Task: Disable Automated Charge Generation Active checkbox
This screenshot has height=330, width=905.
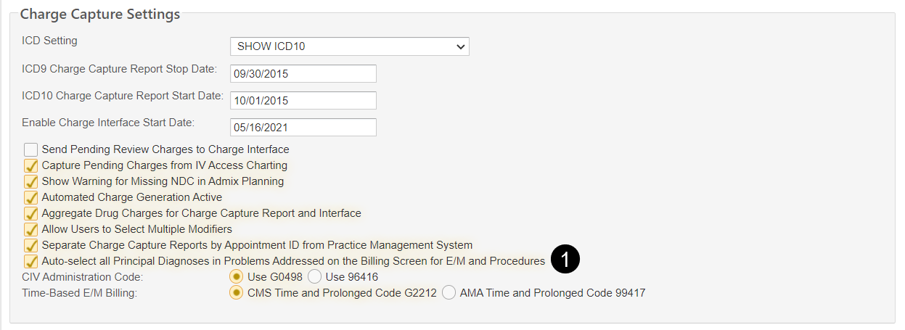Action: pos(30,198)
